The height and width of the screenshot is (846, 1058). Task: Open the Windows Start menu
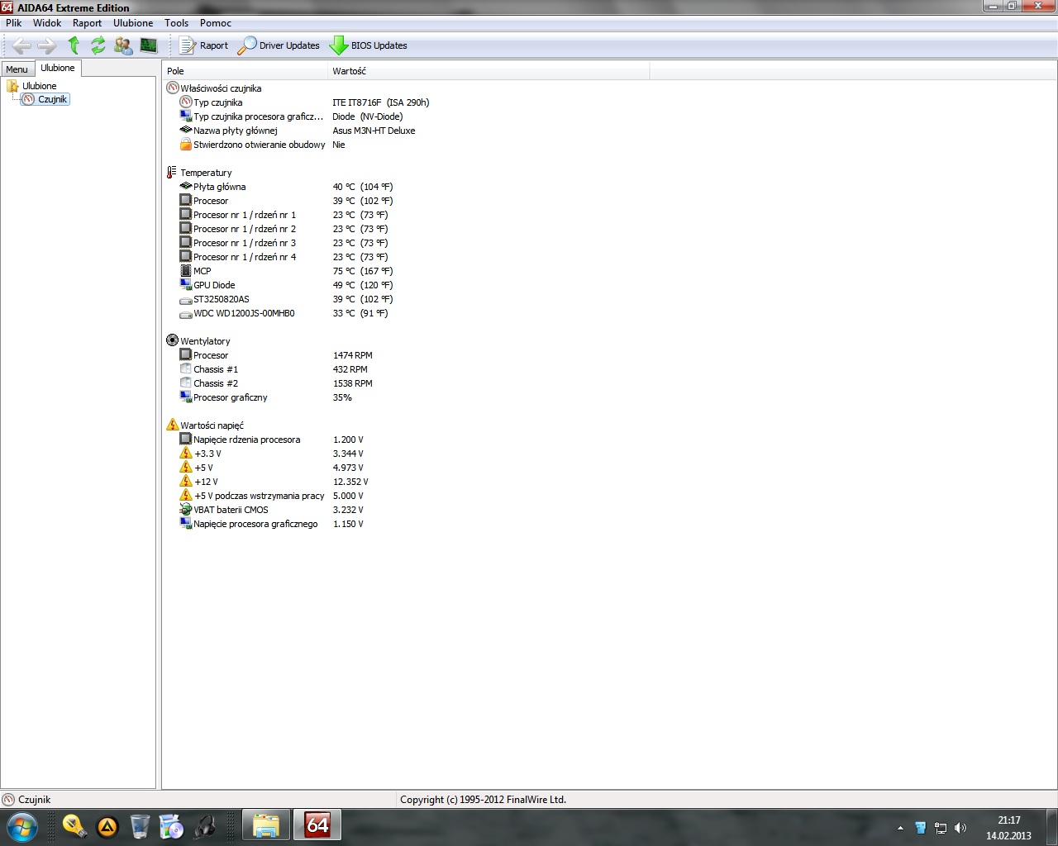(22, 826)
